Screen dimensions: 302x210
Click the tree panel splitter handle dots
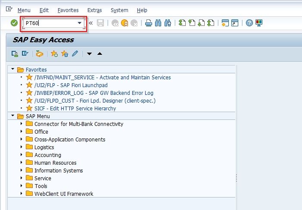click(x=237, y=178)
